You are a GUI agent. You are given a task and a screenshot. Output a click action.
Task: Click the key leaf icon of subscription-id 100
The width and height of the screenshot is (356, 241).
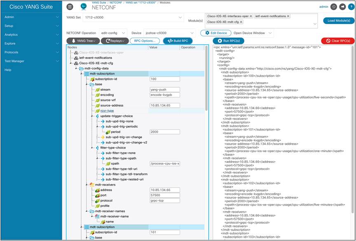(x=92, y=79)
